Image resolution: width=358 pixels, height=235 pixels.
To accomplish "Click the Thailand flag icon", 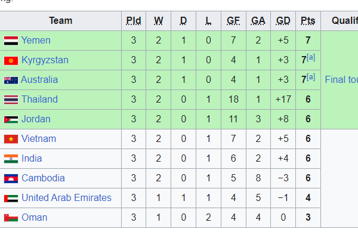I will [11, 100].
